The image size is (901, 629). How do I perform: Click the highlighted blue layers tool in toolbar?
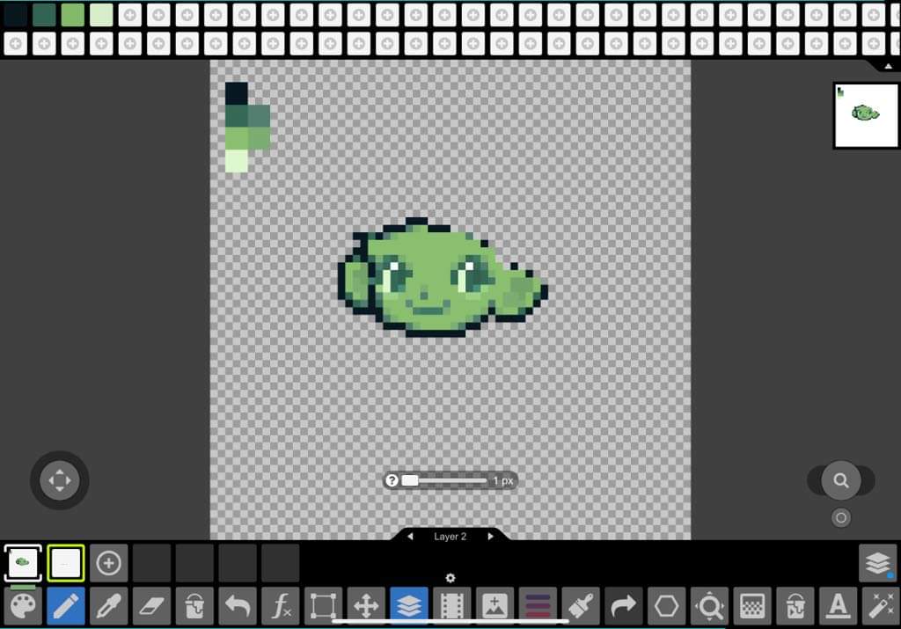pyautogui.click(x=409, y=605)
